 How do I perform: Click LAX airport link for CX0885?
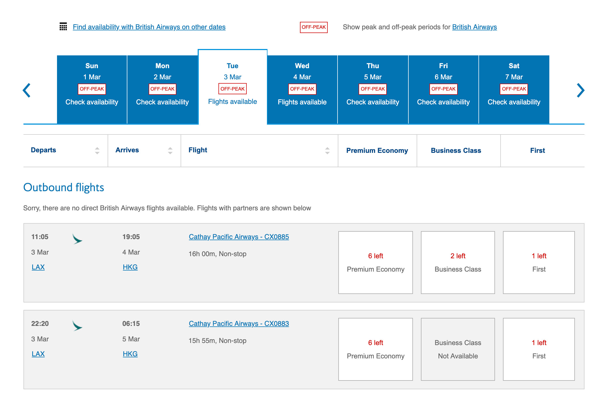click(38, 267)
